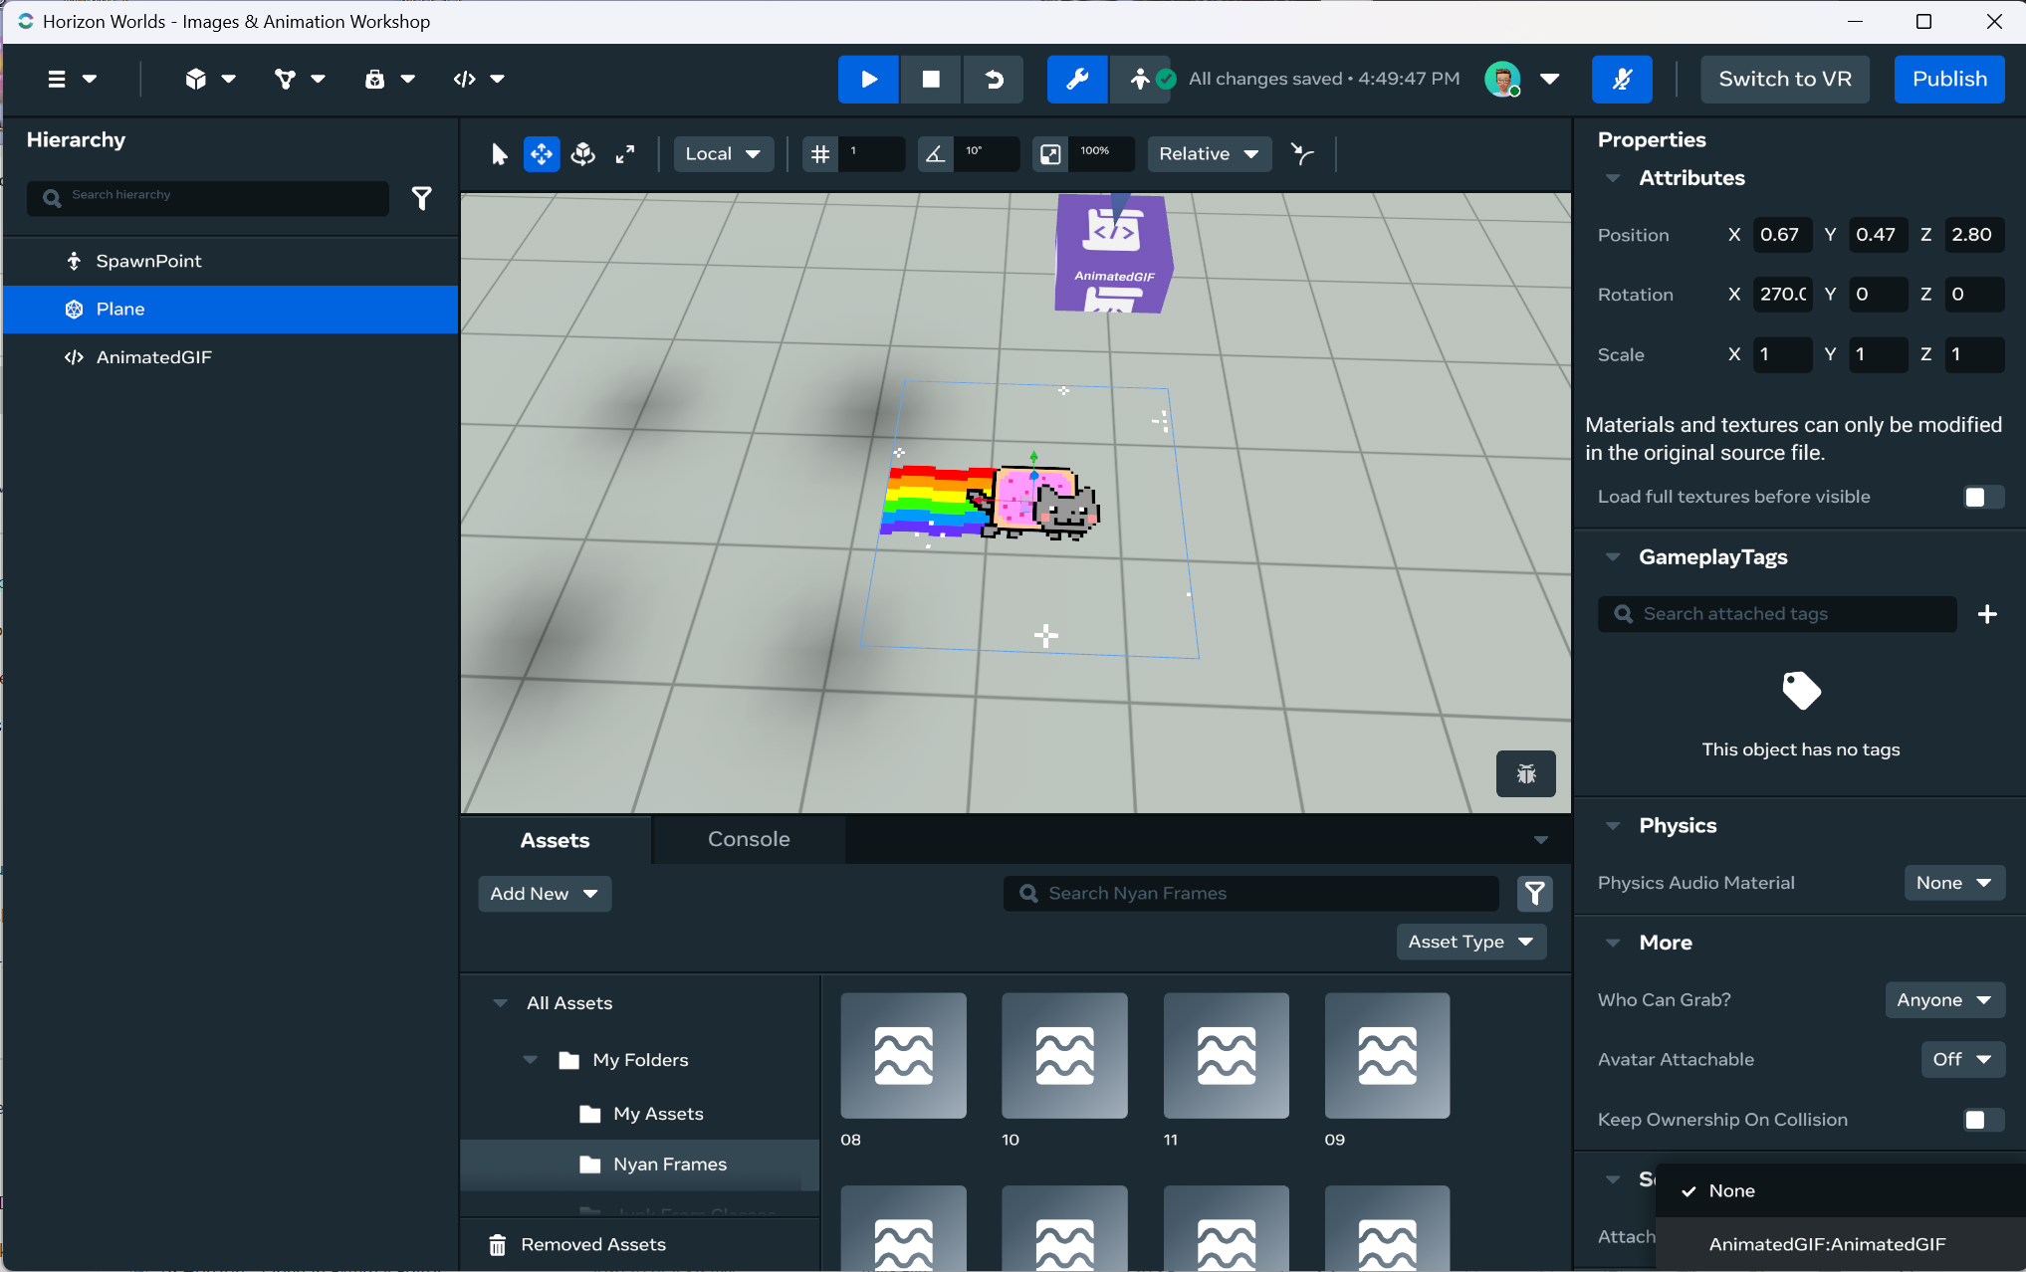This screenshot has width=2026, height=1272.
Task: Focus the Search hierarchy field
Action: coord(208,198)
